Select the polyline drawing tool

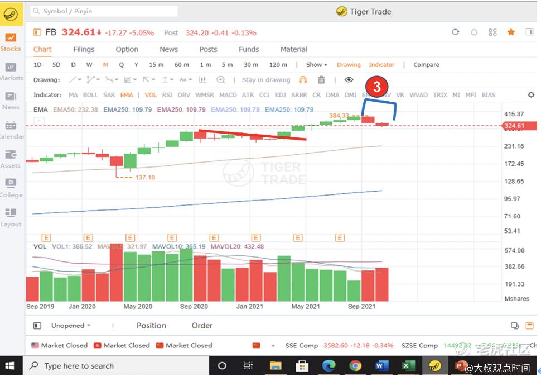(x=91, y=80)
